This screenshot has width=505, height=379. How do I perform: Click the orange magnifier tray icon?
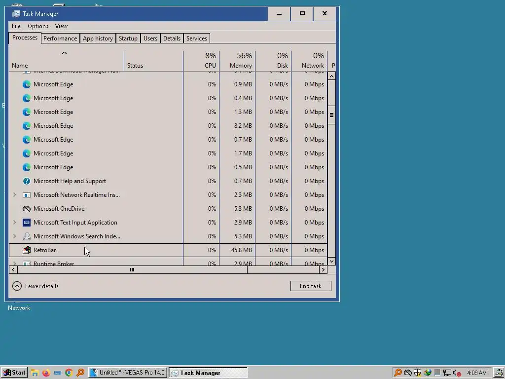coord(398,373)
